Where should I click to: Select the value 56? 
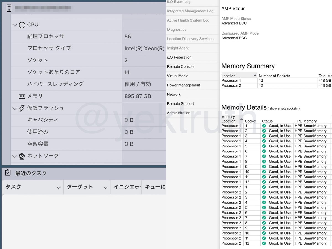click(x=128, y=37)
